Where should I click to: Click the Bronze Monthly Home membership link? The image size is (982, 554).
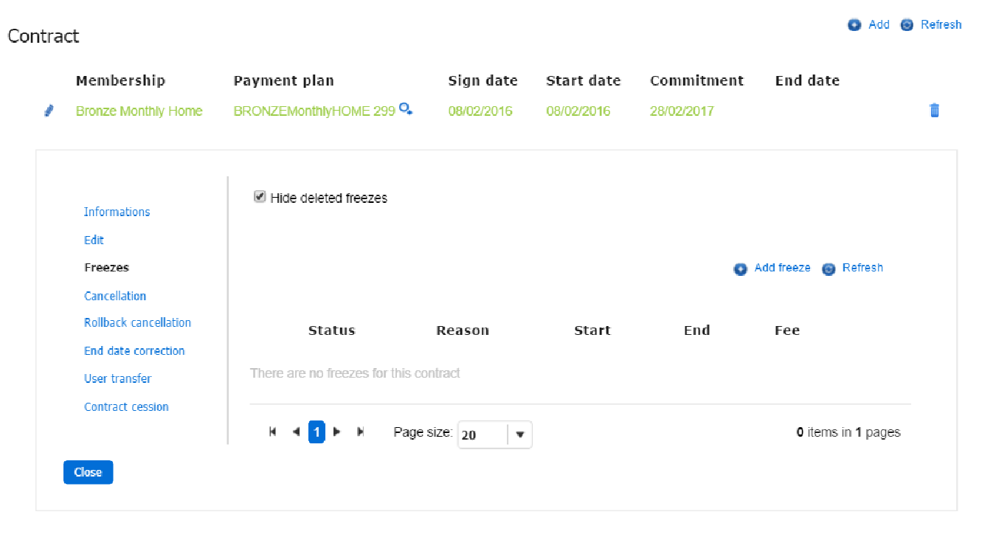(x=139, y=111)
